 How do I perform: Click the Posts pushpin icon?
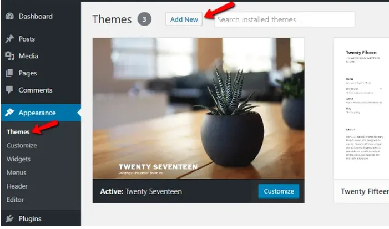pos(9,39)
